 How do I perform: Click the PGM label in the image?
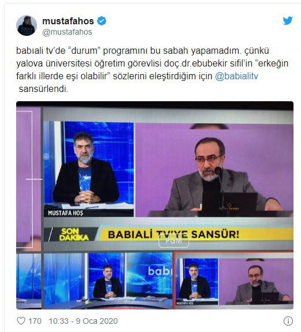pos(173,241)
